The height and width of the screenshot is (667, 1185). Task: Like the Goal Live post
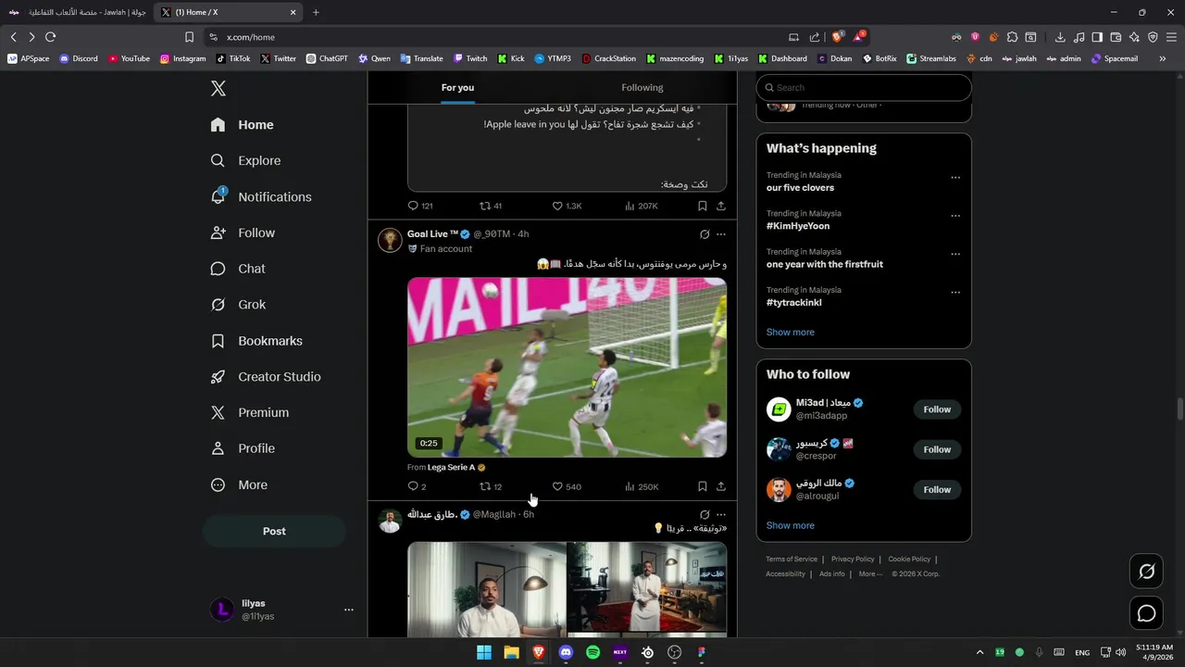coord(567,486)
